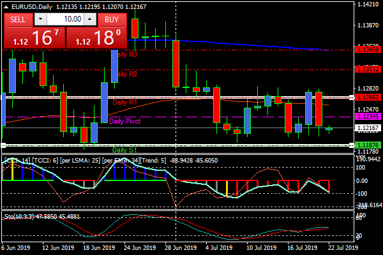Click the current price 1.12167 tag
The width and height of the screenshot is (383, 255).
368,127
